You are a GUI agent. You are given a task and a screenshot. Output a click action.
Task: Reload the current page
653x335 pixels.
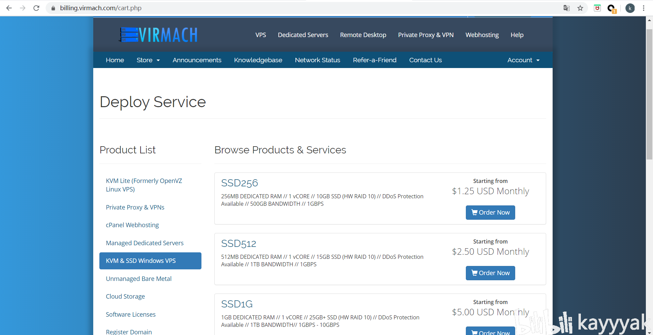pos(36,8)
